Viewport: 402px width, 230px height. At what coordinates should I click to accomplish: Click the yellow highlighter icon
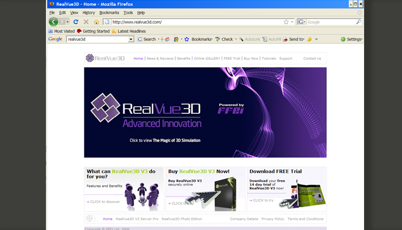pyautogui.click(x=310, y=39)
